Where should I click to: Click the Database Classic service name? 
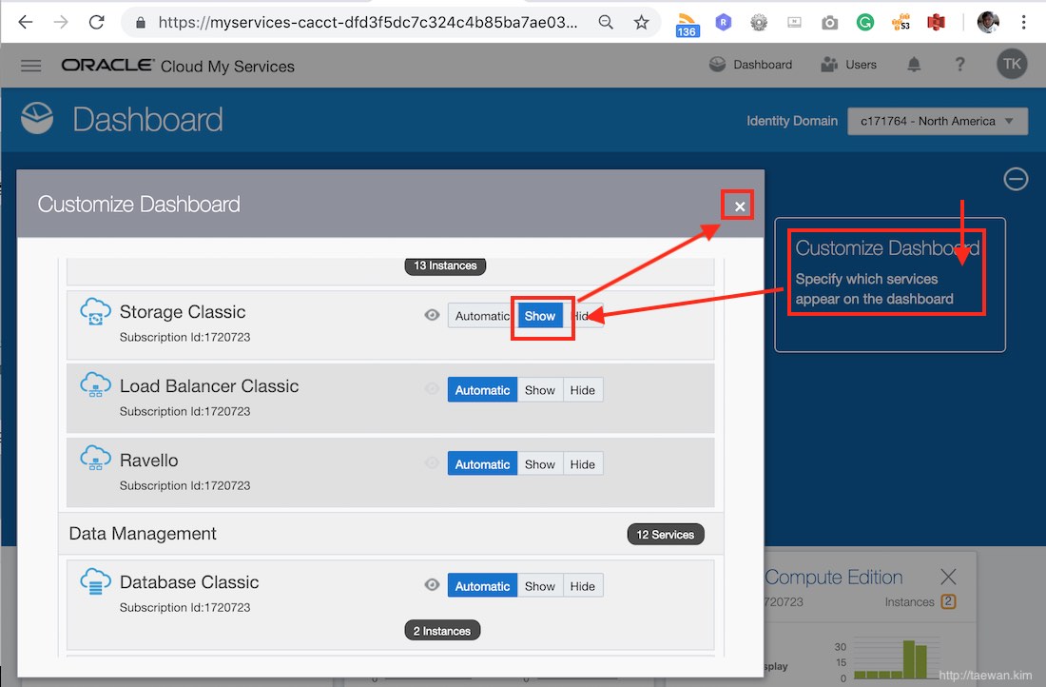pos(189,582)
